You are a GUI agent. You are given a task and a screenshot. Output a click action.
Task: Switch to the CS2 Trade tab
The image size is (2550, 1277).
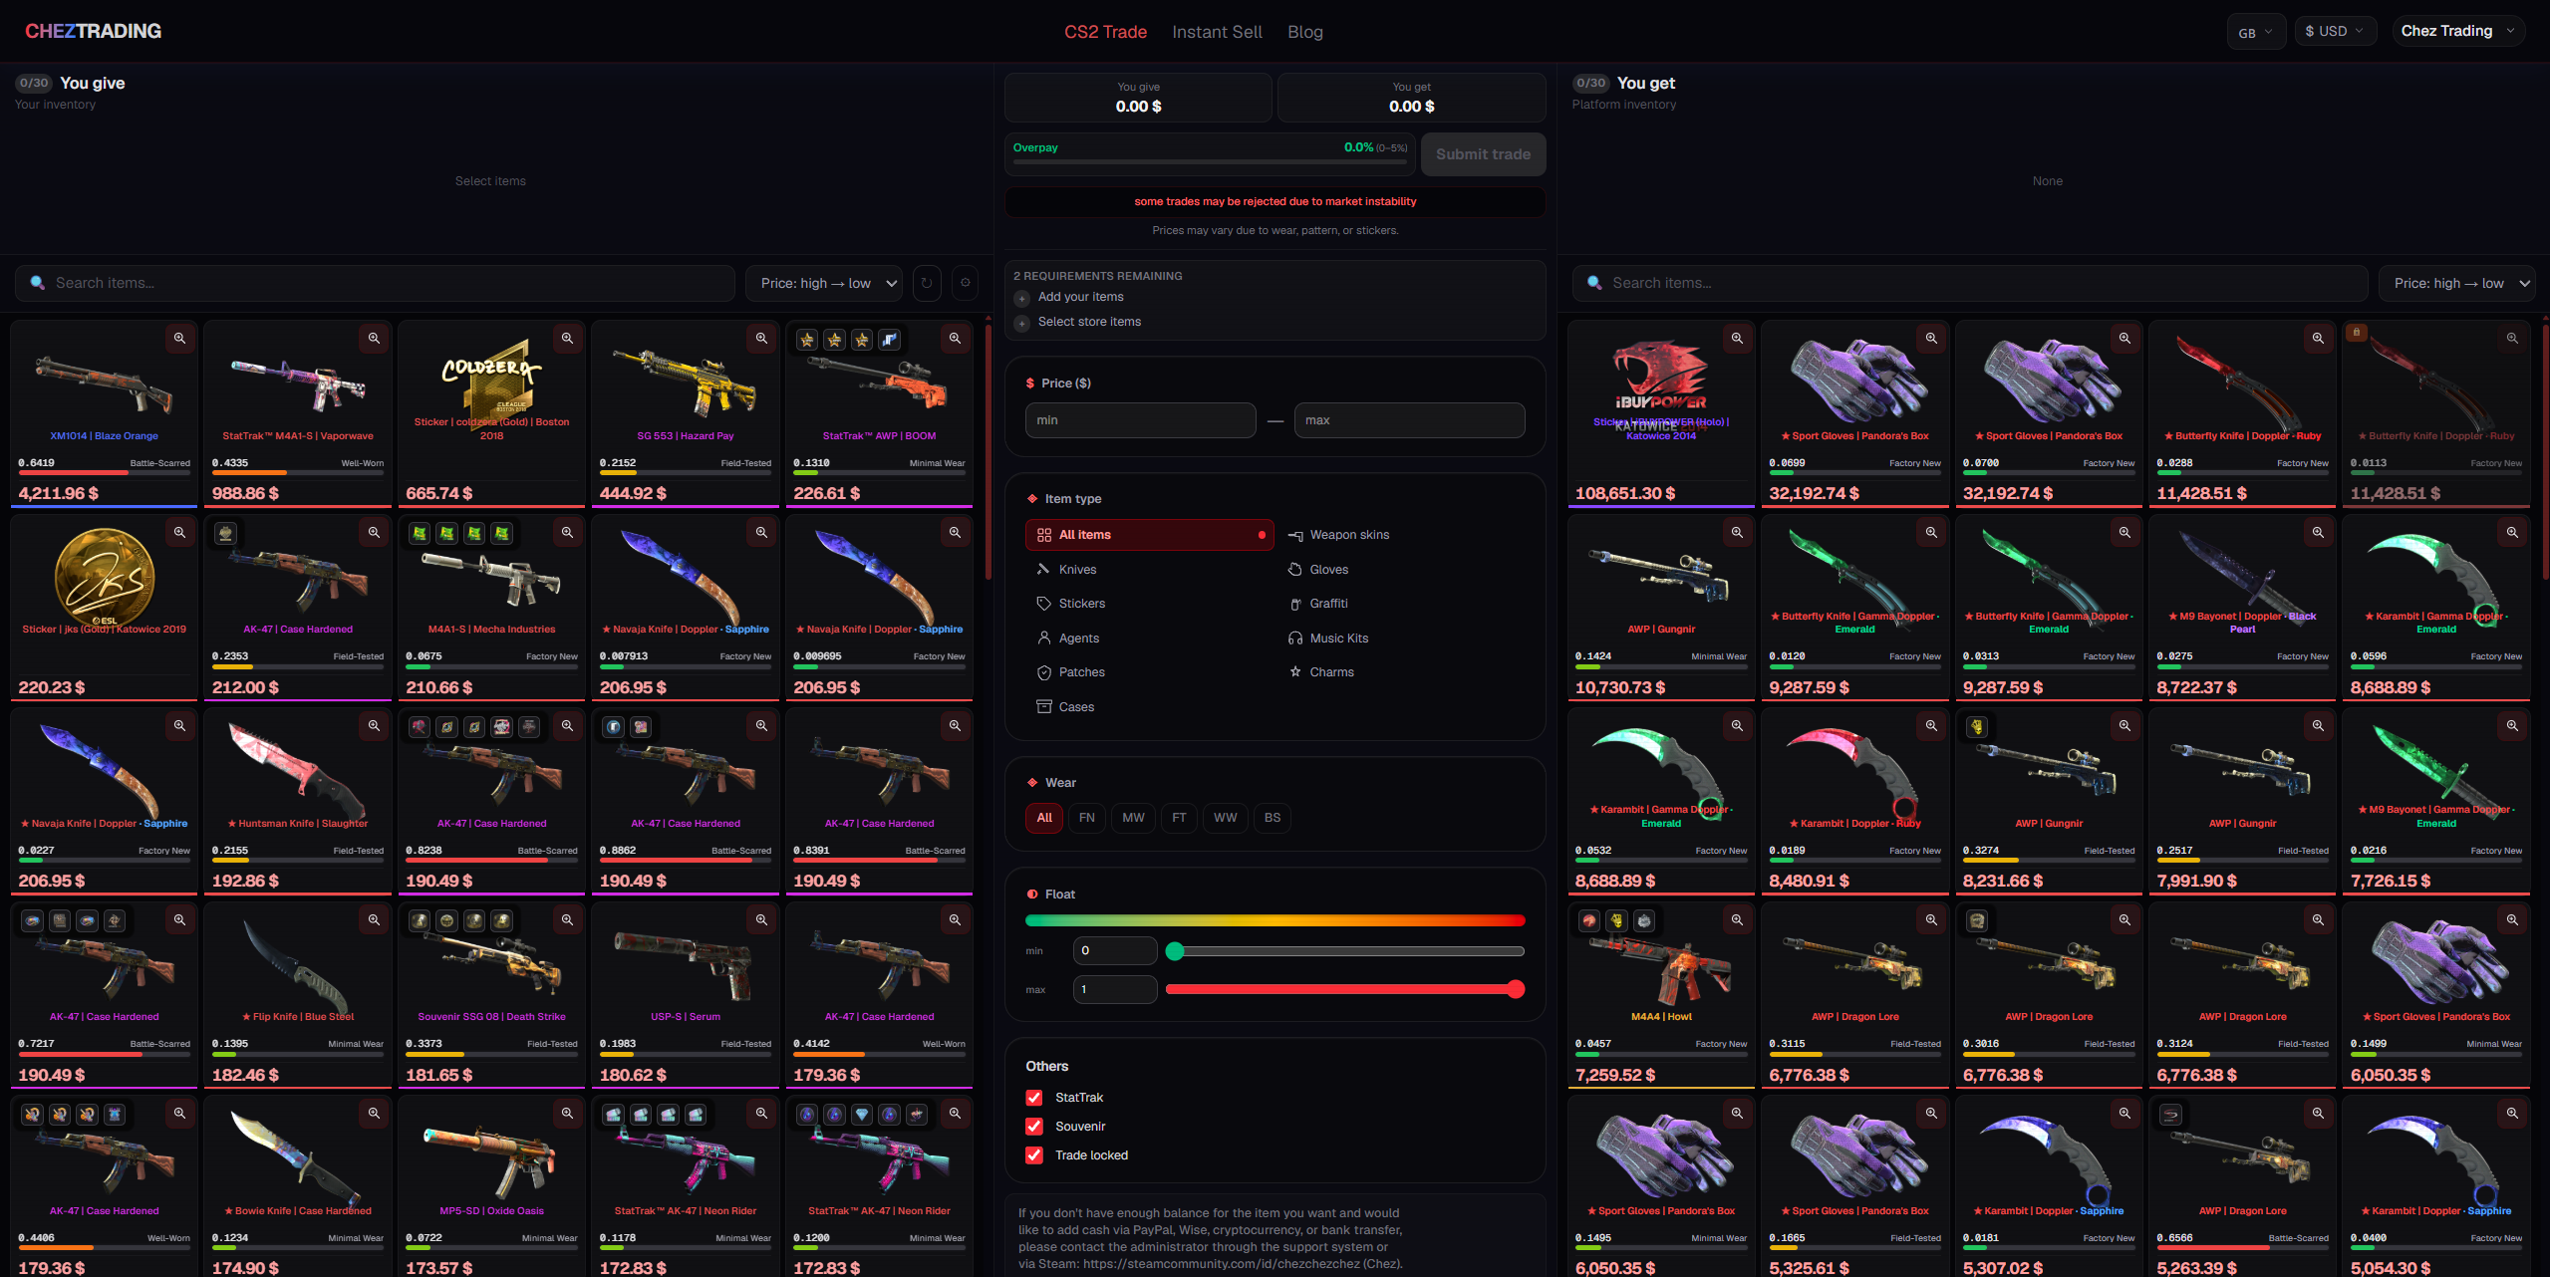[x=1105, y=32]
